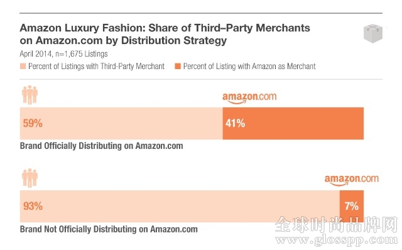Image resolution: width=402 pixels, height=250 pixels.
Task: Click the Chinese characters watermark text
Action: click(337, 225)
